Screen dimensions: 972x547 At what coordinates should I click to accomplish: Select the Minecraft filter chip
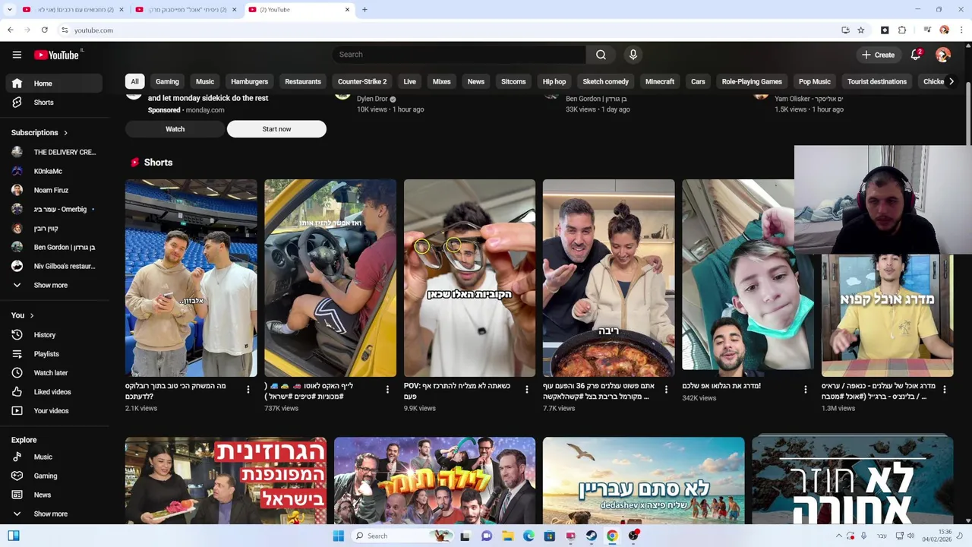coord(659,81)
